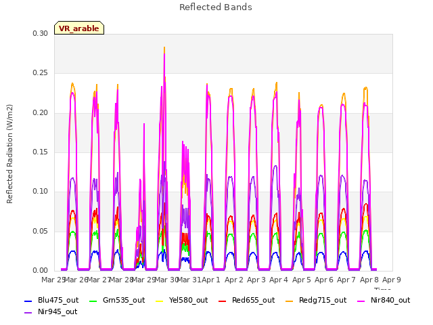The height and width of the screenshot is (325, 433).
Task: Click the Apr 5 x-axis date label
Action: [302, 280]
